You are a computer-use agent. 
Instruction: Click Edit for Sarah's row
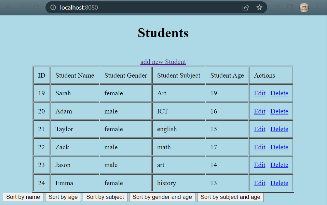point(259,93)
